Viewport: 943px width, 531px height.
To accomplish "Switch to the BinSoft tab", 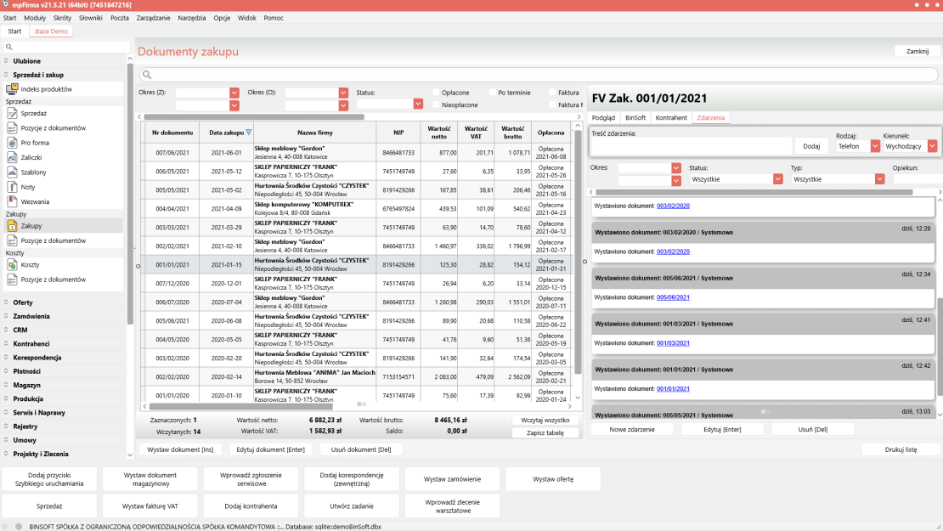I will tap(635, 118).
